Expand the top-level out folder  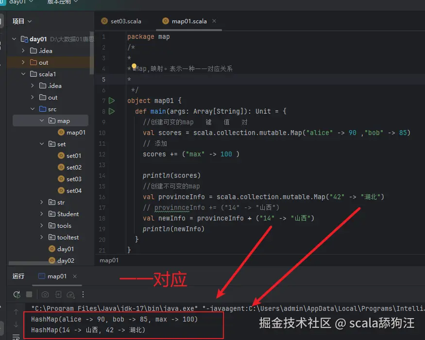pyautogui.click(x=23, y=62)
